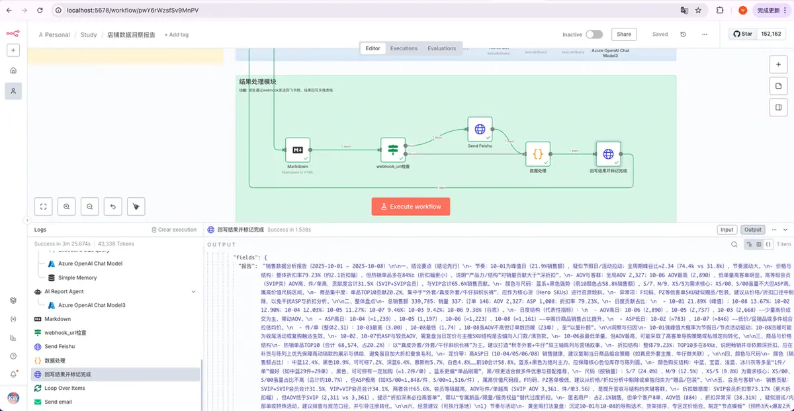Search the output data with magnifier icon
This screenshot has height=411, width=794.
click(733, 244)
